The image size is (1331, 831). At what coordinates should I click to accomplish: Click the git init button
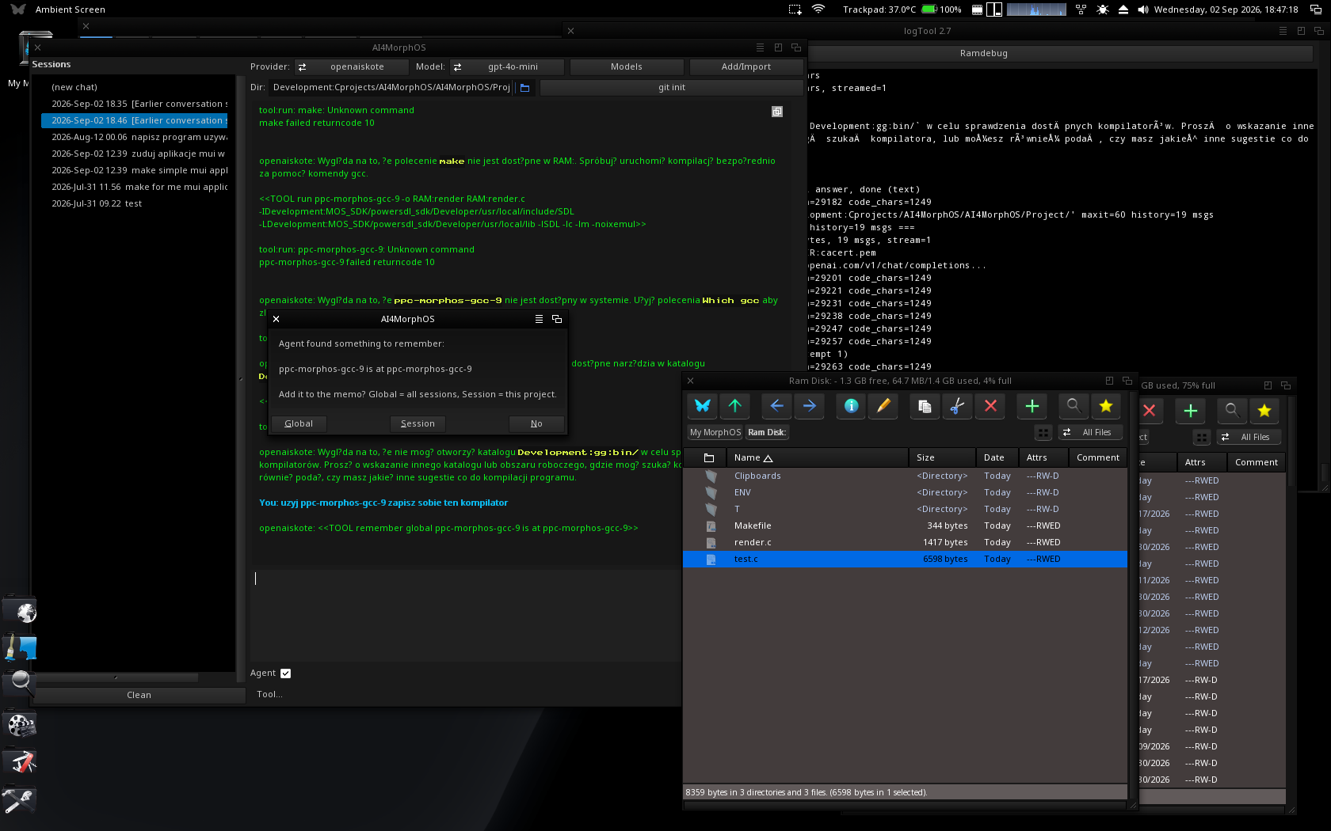672,88
